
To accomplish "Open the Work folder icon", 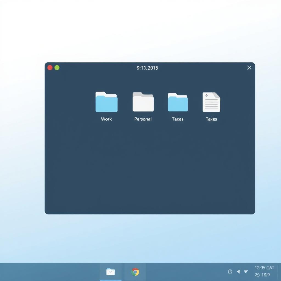I will pos(106,102).
